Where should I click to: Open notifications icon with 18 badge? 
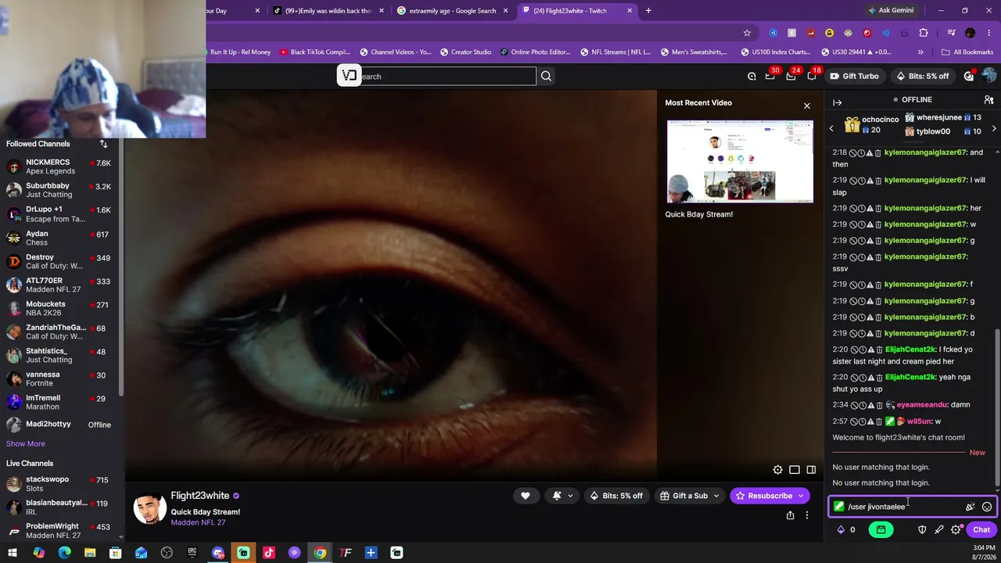[811, 76]
